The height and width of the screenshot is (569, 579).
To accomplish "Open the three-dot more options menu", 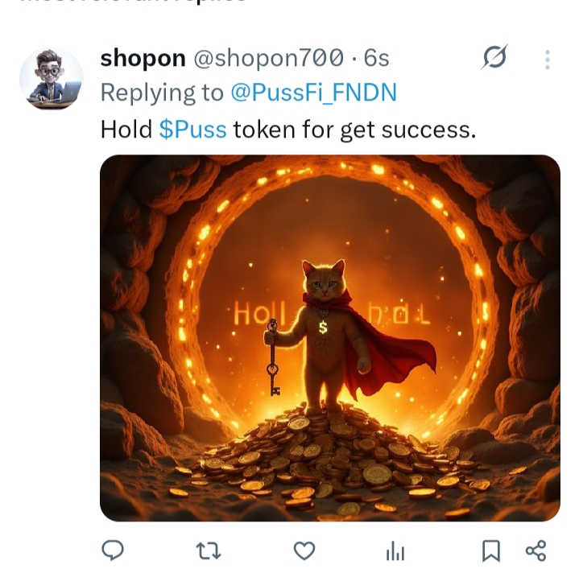I will point(548,60).
